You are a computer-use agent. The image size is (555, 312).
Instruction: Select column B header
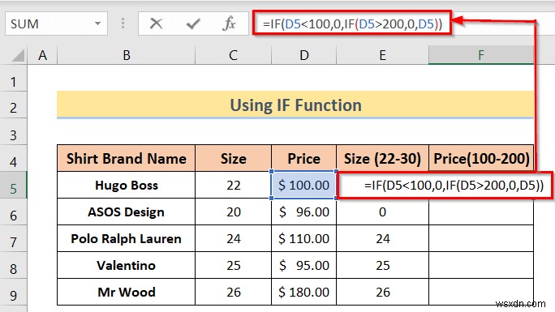click(x=127, y=55)
